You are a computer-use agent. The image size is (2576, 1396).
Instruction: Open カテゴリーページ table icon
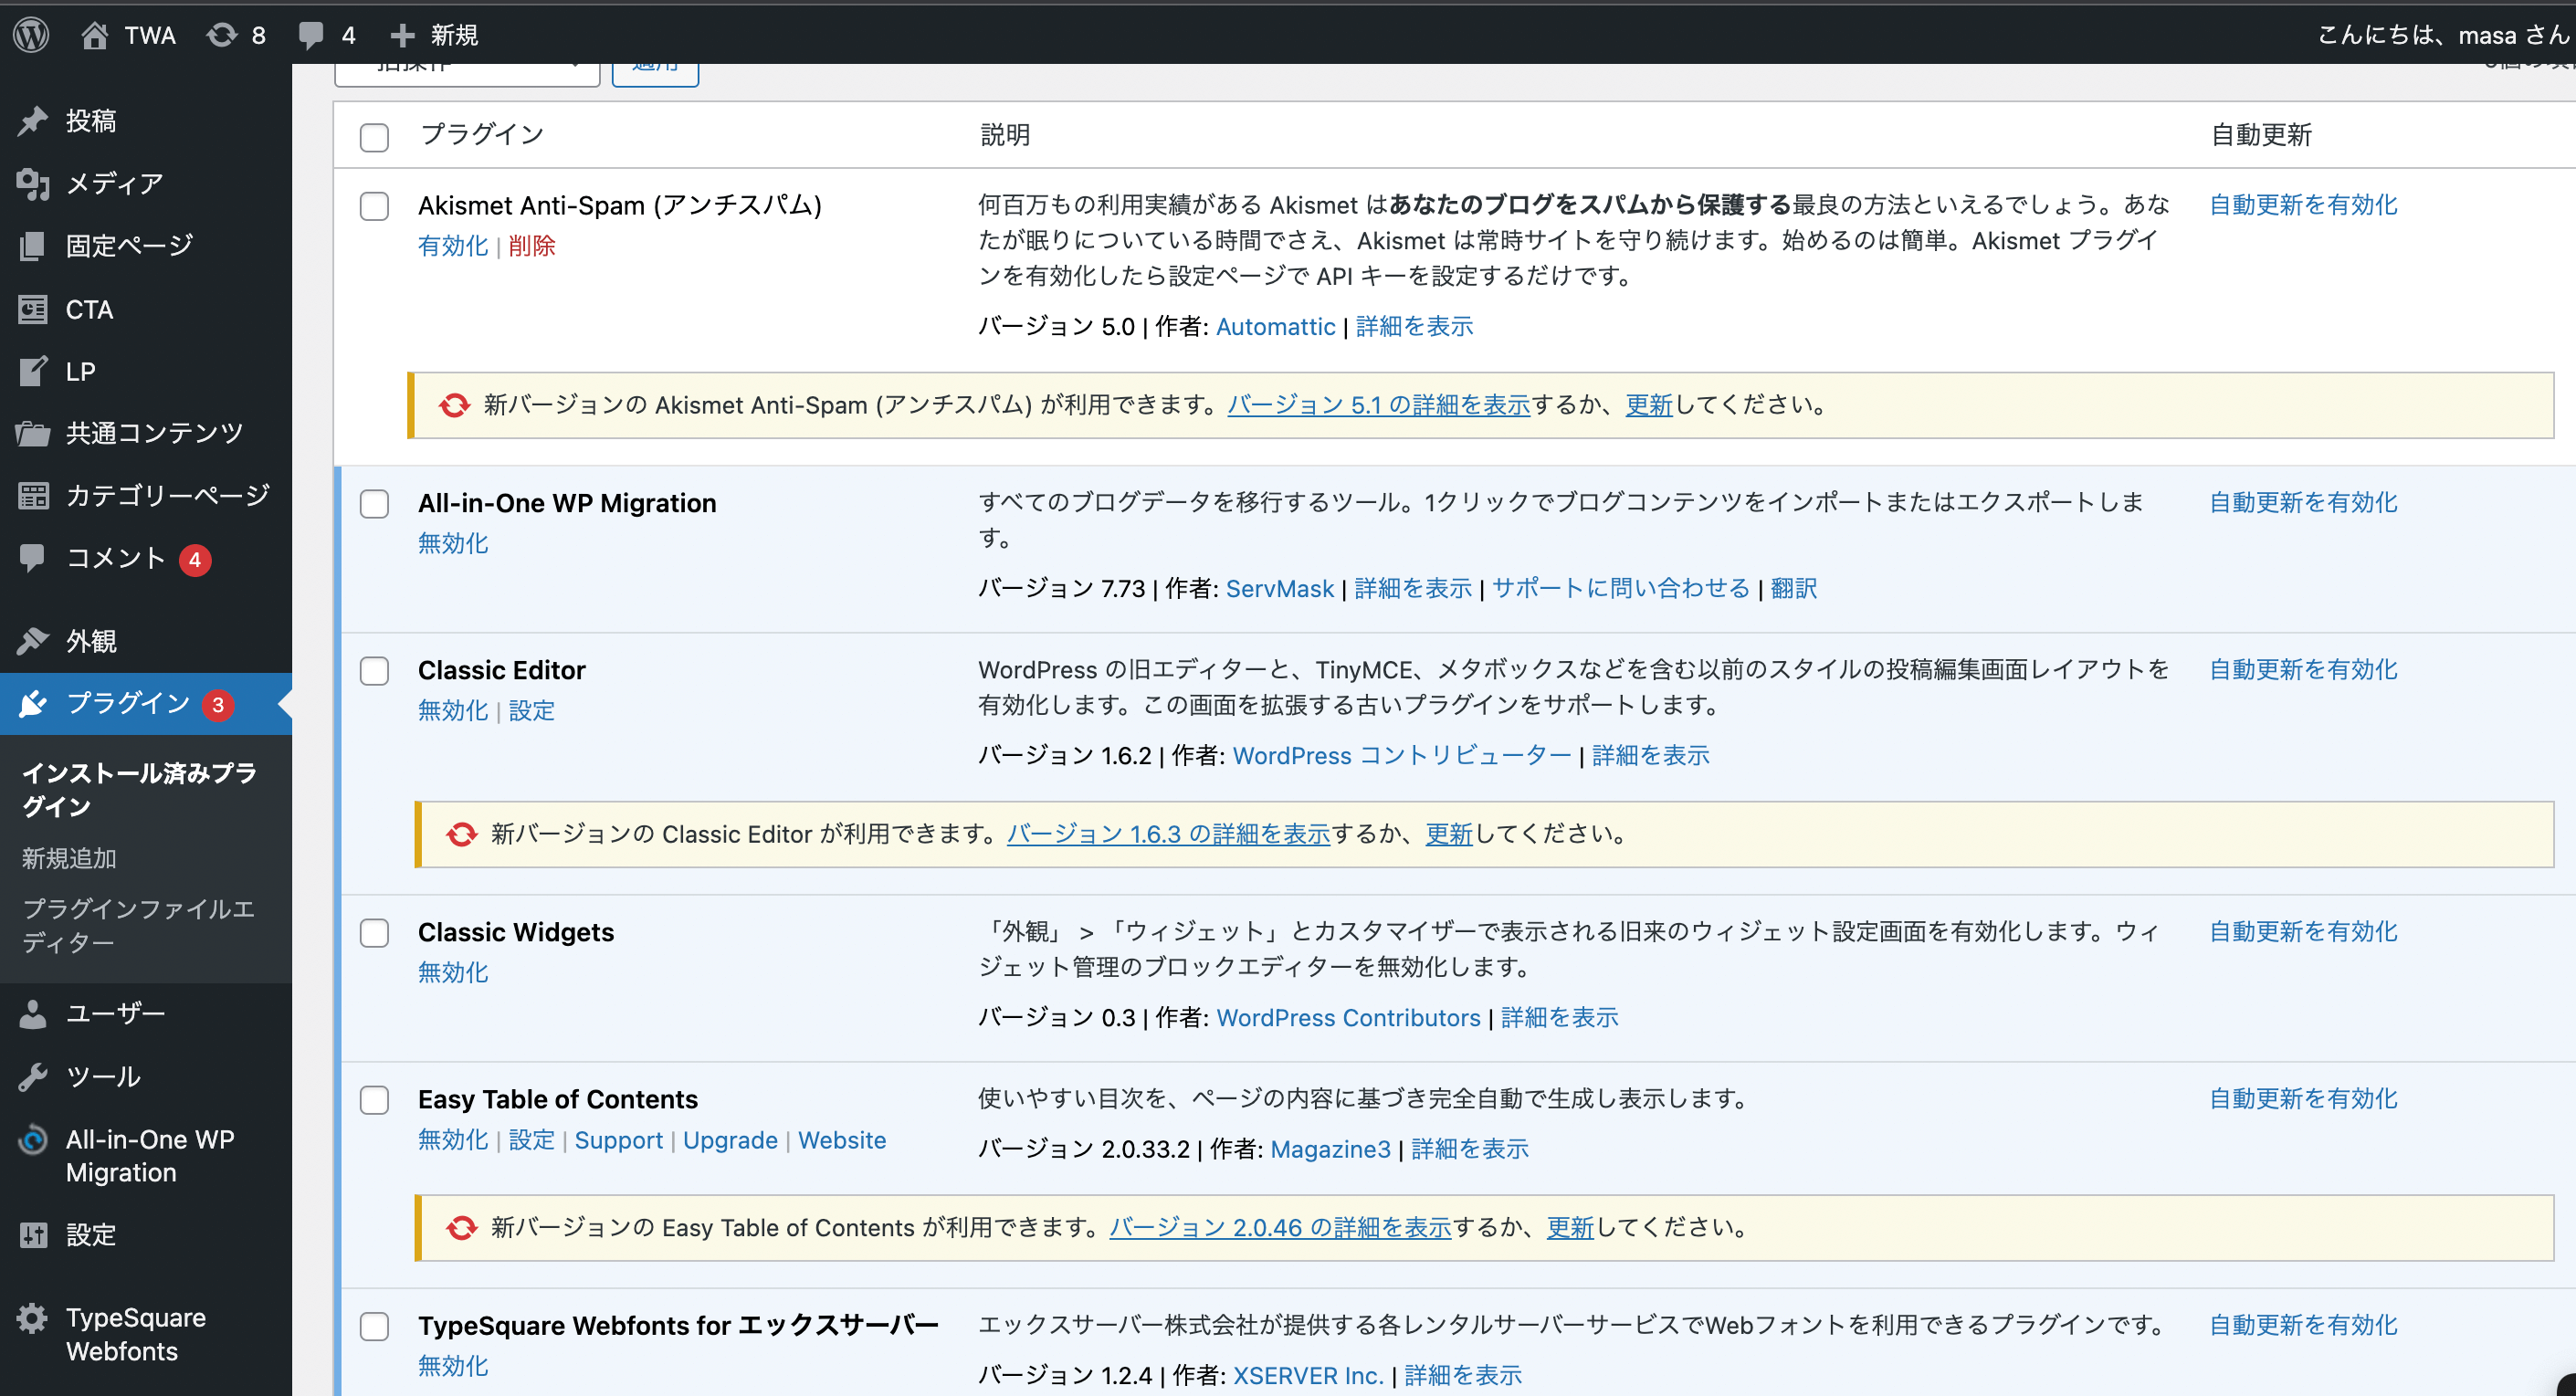33,495
